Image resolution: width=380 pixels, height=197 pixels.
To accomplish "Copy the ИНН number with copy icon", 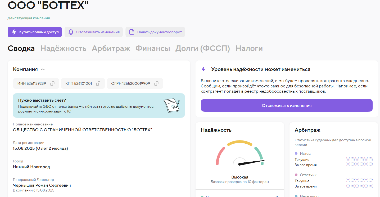I will 52,83.
